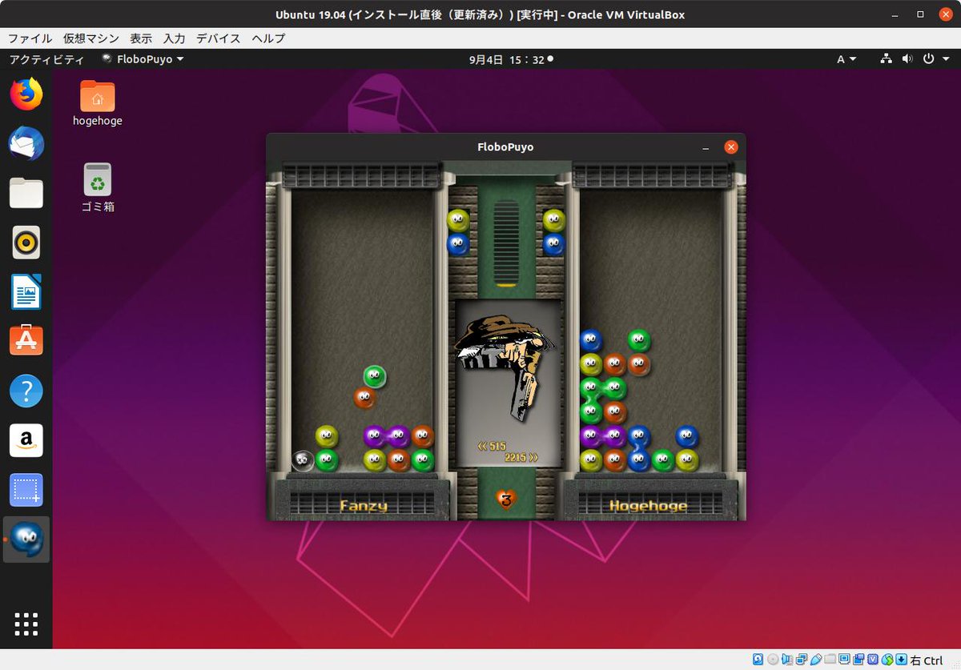Open the ヘルプ menu
This screenshot has height=670, width=961.
point(267,38)
